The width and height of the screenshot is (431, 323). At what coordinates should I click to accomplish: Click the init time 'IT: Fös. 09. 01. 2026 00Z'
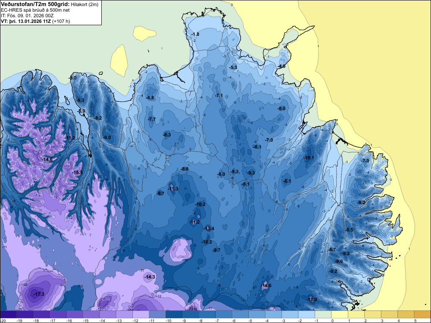(27, 16)
